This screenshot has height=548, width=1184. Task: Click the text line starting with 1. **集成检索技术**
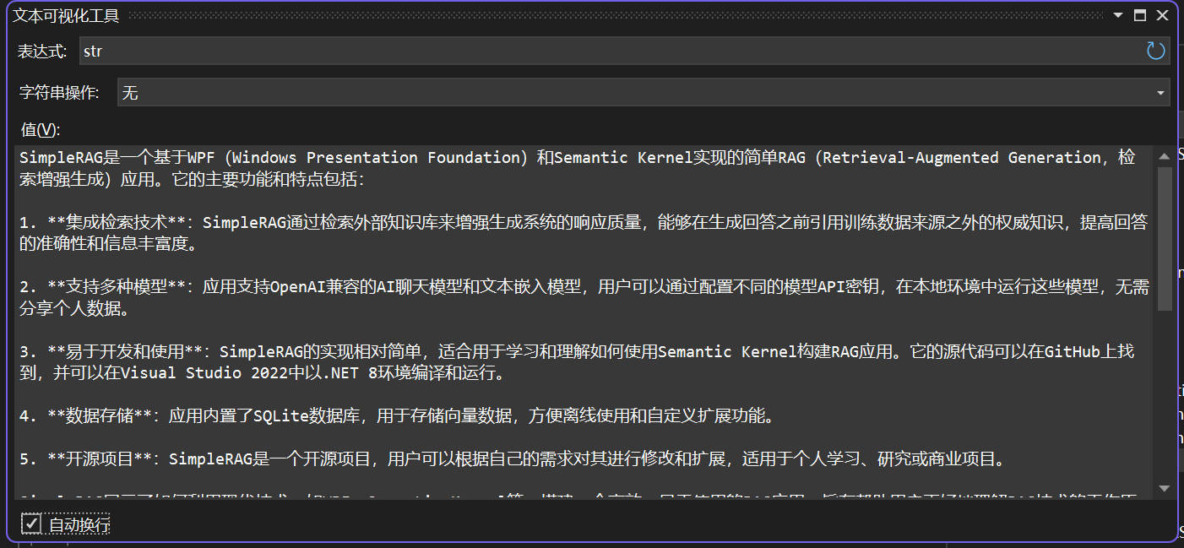(x=584, y=223)
